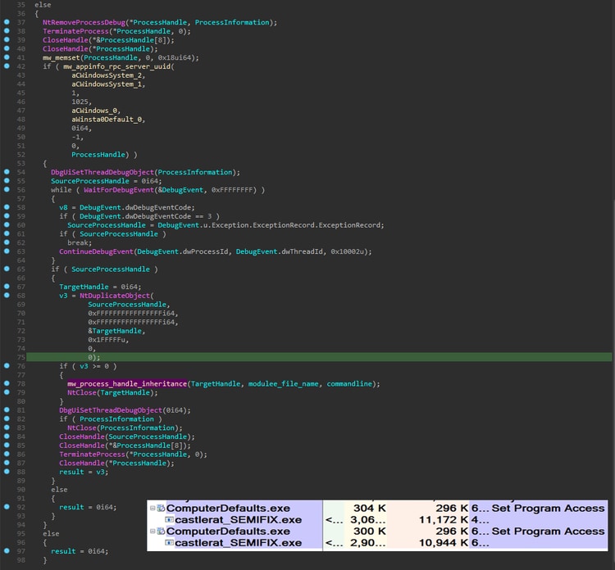The height and width of the screenshot is (570, 615).
Task: Click the gutter dot at line 78
Action: point(7,383)
